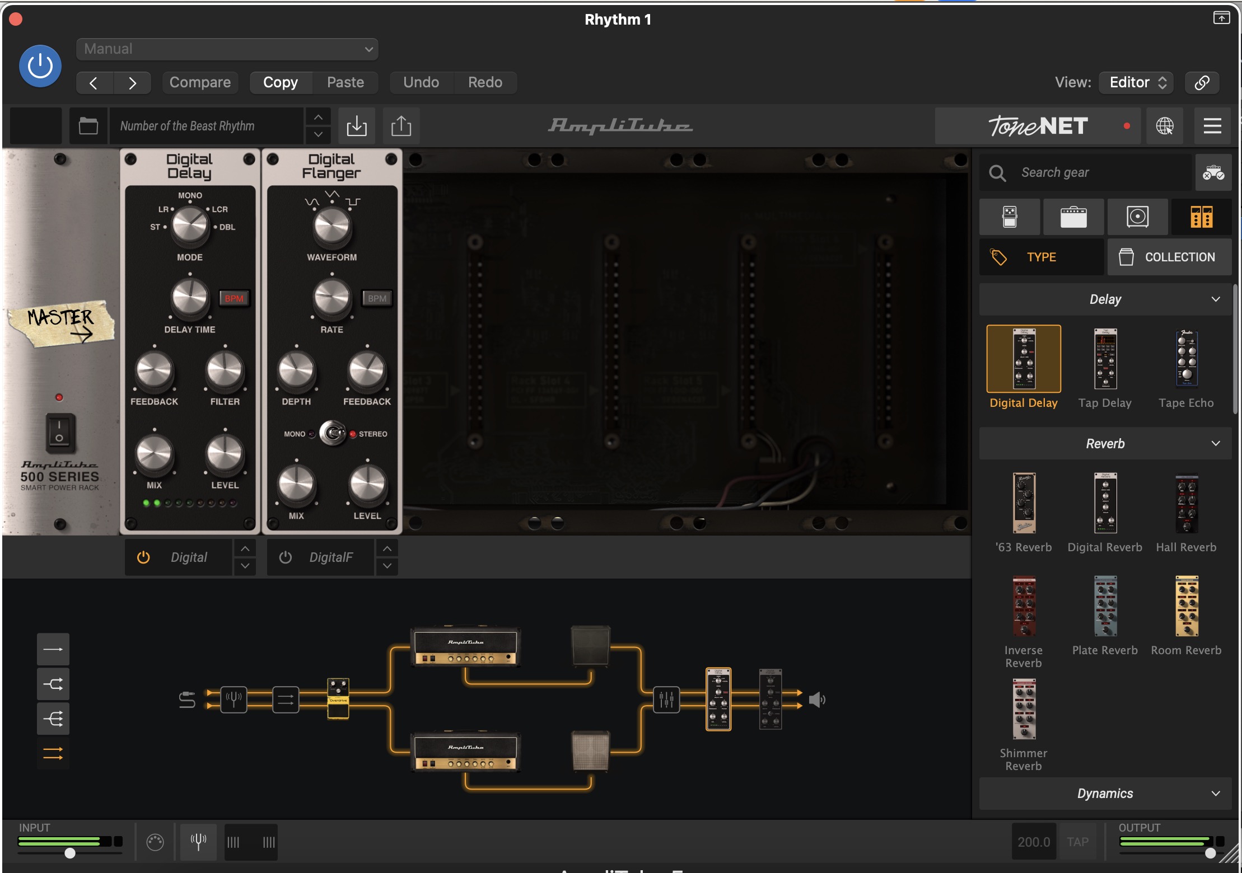Open the tuner in bottom bar
This screenshot has width=1242, height=873.
(x=198, y=842)
